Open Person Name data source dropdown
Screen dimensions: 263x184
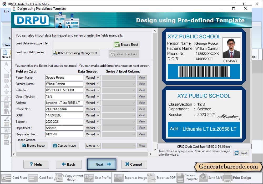[x=92, y=78]
